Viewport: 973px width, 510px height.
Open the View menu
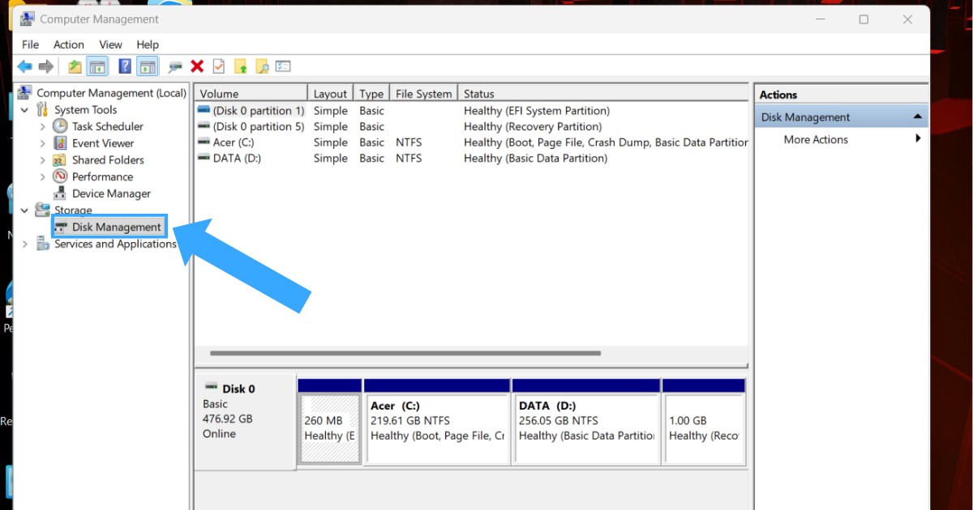(x=109, y=45)
